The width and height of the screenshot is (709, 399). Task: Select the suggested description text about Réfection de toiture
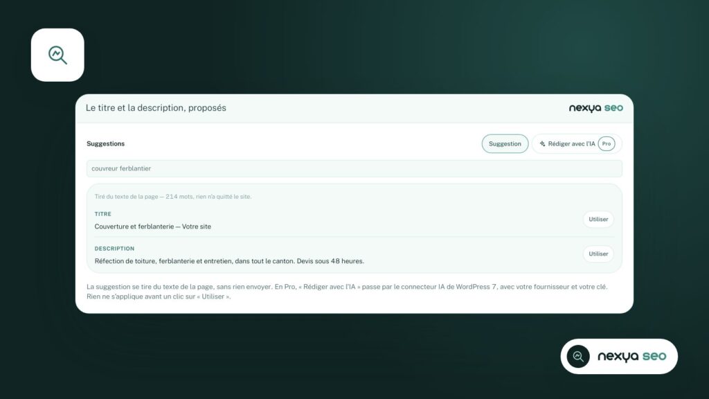[229, 261]
